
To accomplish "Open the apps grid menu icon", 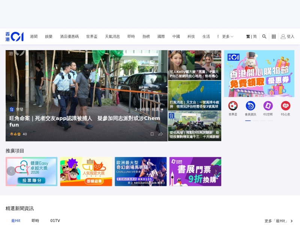I will [274, 36].
